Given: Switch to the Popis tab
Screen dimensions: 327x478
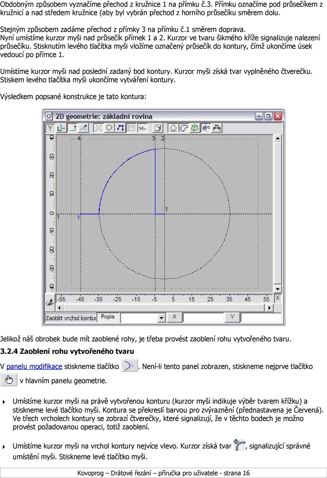Looking at the screenshot, I should (108, 317).
